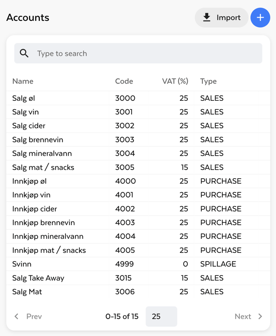Select the Salg Mat account row
This screenshot has height=336, width=276.
(x=27, y=292)
